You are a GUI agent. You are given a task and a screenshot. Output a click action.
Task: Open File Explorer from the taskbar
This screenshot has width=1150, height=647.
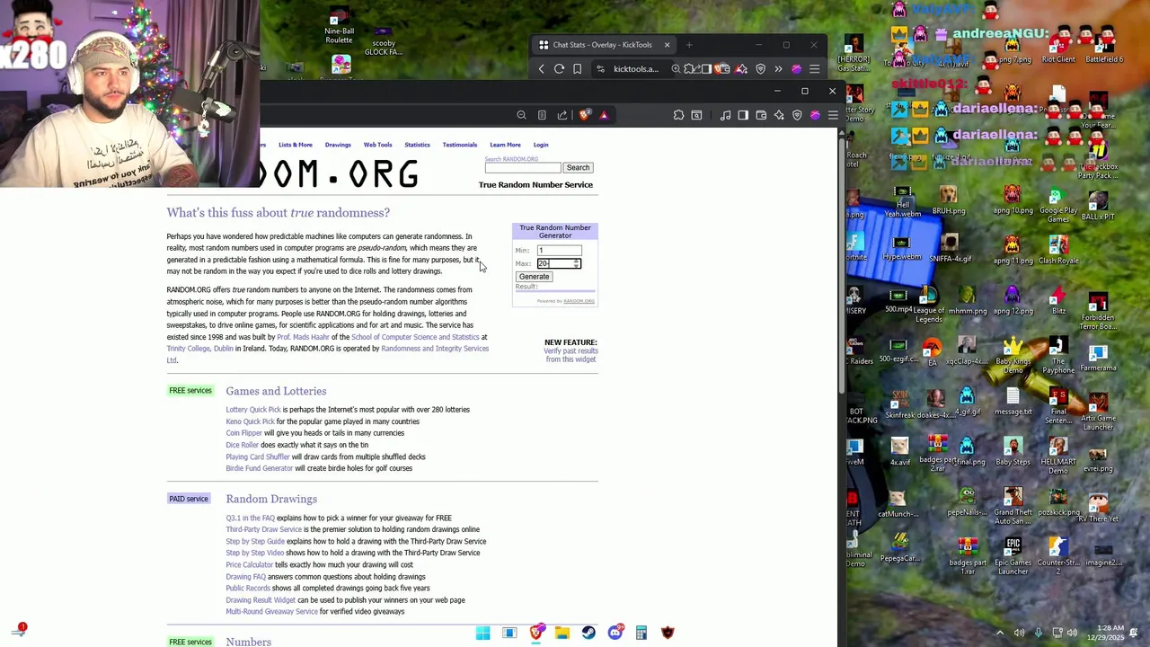[562, 634]
